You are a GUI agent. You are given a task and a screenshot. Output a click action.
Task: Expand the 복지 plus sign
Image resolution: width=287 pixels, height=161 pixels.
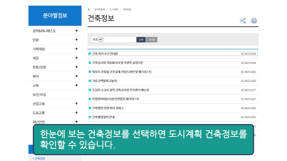[x=77, y=76]
